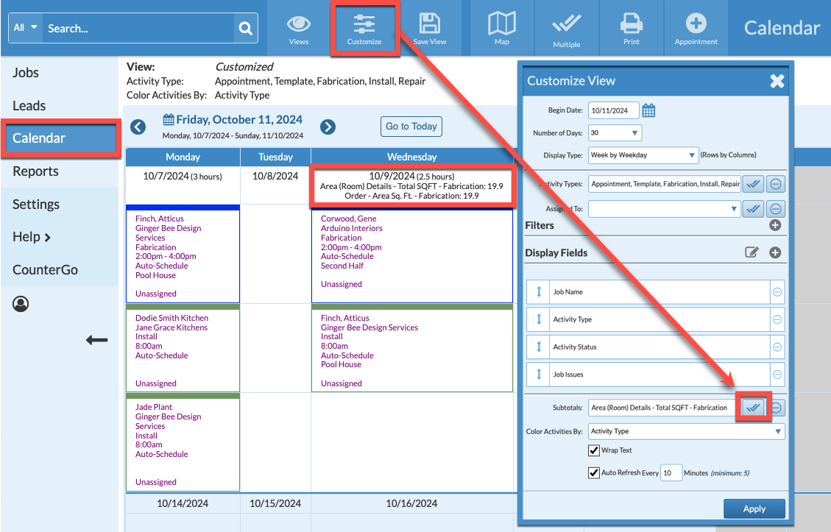Select multiple Subtotals via checkmarks icon
Screen dimensions: 831x532
(x=753, y=408)
